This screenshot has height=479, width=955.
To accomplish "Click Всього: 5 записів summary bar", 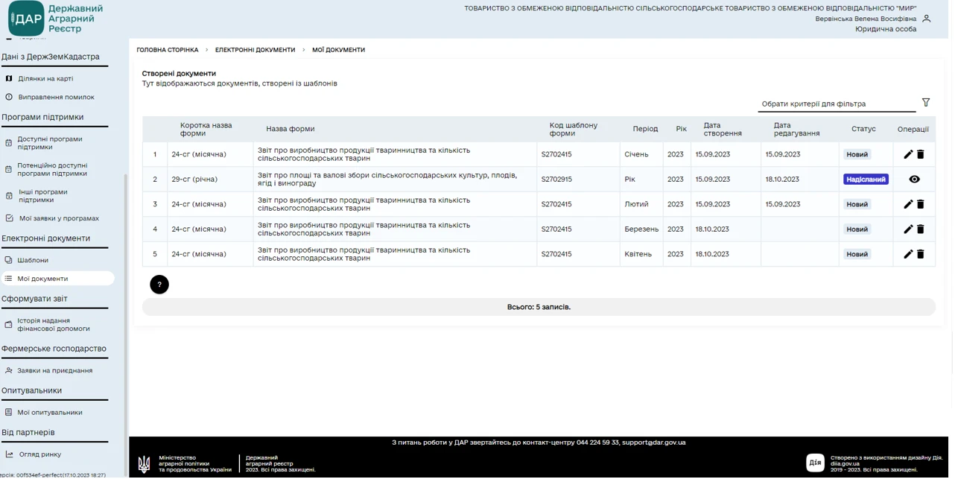I will 540,308.
